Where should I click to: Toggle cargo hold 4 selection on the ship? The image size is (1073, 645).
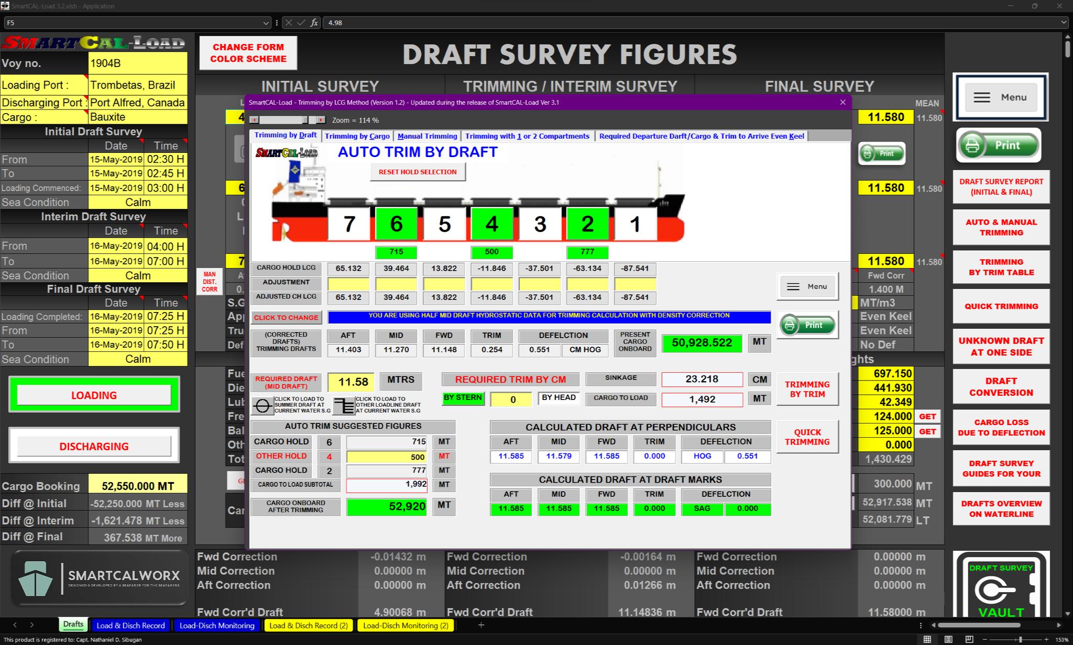[491, 224]
